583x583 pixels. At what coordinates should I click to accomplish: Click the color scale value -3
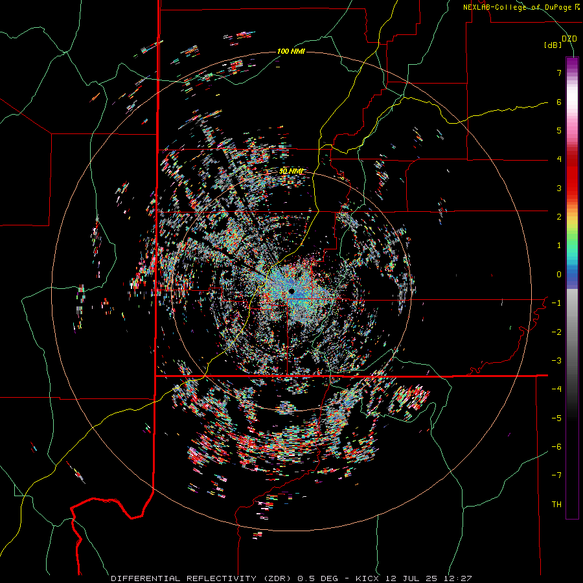pyautogui.click(x=556, y=361)
